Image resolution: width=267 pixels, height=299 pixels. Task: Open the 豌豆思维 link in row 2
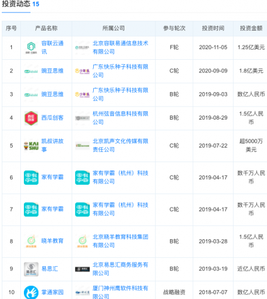coord(53,71)
